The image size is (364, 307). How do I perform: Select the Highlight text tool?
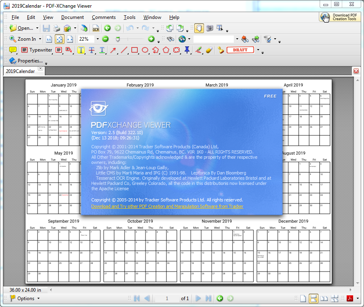point(81,50)
